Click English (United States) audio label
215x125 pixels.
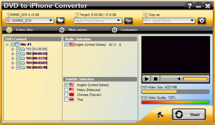click(x=90, y=45)
